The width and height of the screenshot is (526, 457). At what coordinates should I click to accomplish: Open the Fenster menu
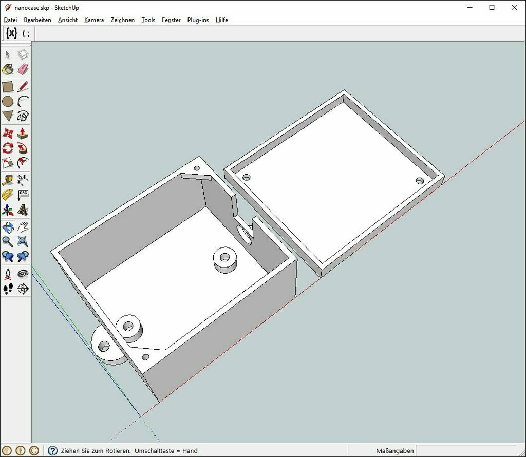[171, 20]
